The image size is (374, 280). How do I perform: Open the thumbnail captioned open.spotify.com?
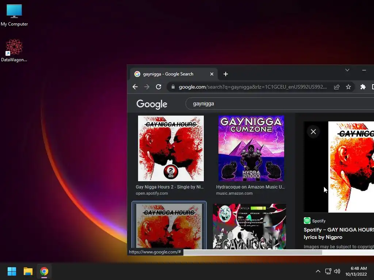coord(171,148)
